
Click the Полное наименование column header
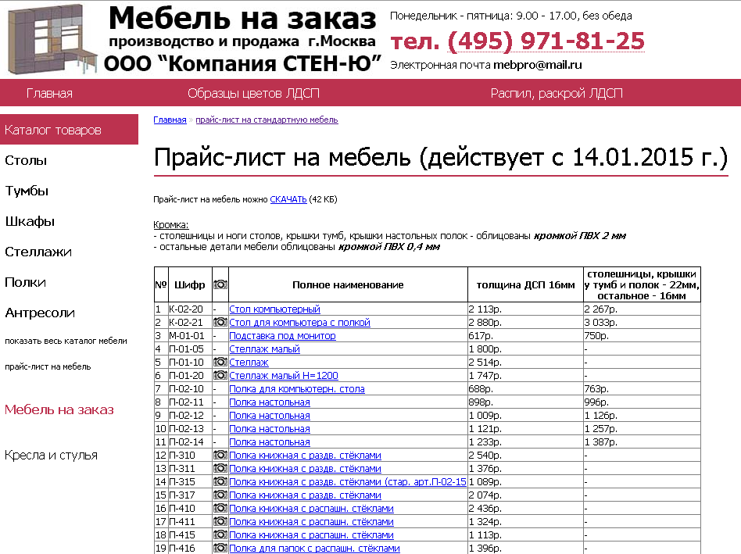[348, 284]
